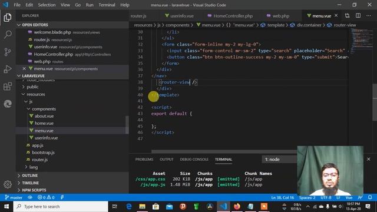Image resolution: width=377 pixels, height=212 pixels.
Task: Open the terminal selector dropdown '1: node'
Action: point(280,160)
